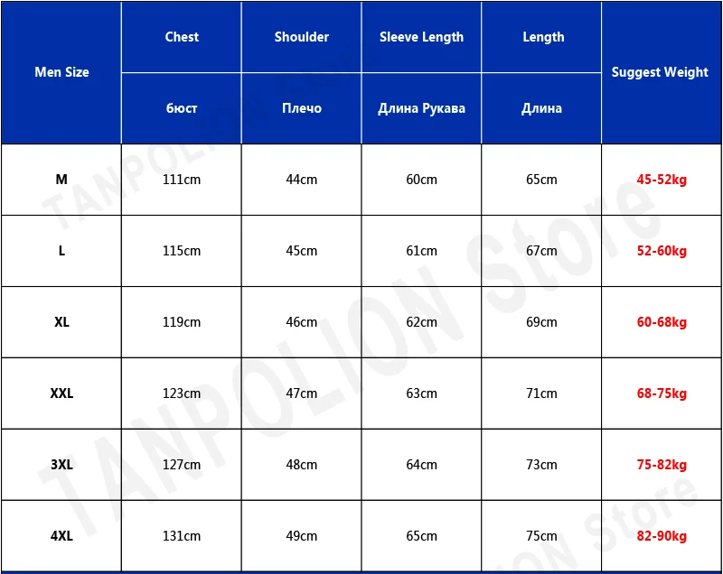Click the Shoulder column header
The width and height of the screenshot is (723, 574).
pyautogui.click(x=302, y=37)
